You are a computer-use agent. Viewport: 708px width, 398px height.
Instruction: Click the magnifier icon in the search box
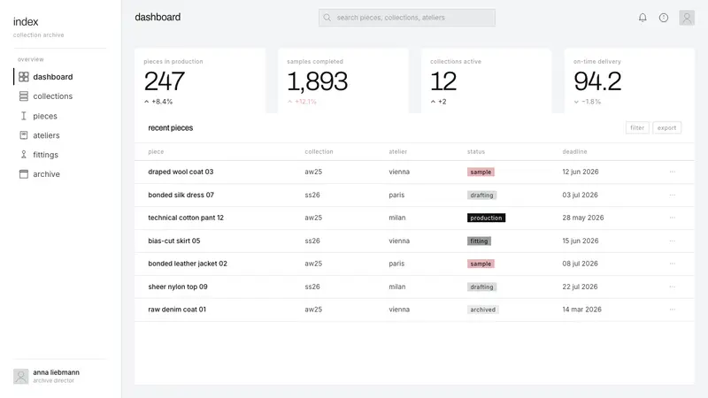pos(327,18)
